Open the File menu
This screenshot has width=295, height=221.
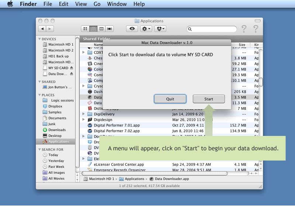click(x=48, y=4)
